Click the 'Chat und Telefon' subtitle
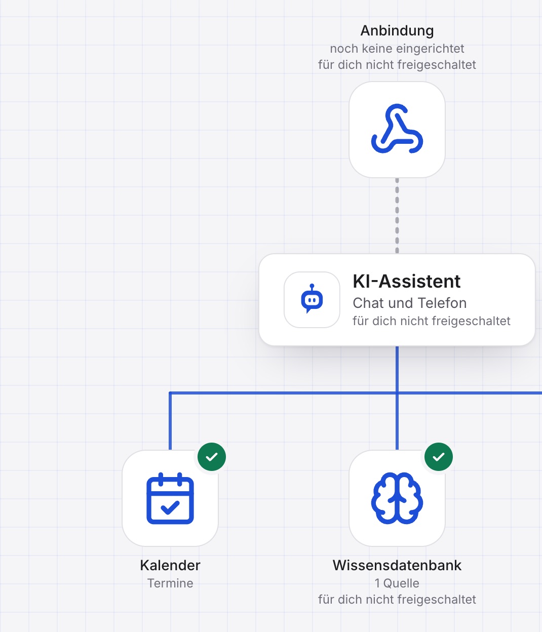Image resolution: width=542 pixels, height=632 pixels. tap(410, 303)
